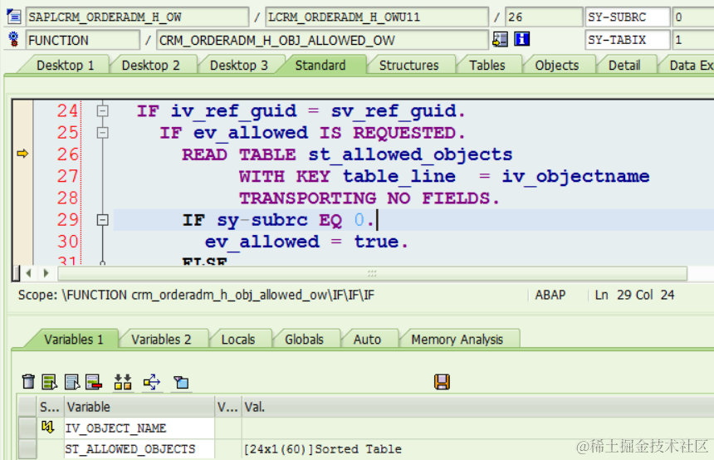Open the Auto tab
Viewport: 714px width, 460px height.
(x=367, y=340)
